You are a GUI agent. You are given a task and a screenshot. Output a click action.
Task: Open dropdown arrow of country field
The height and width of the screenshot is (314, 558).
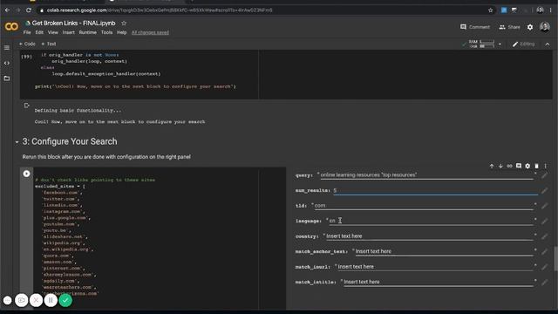point(535,235)
